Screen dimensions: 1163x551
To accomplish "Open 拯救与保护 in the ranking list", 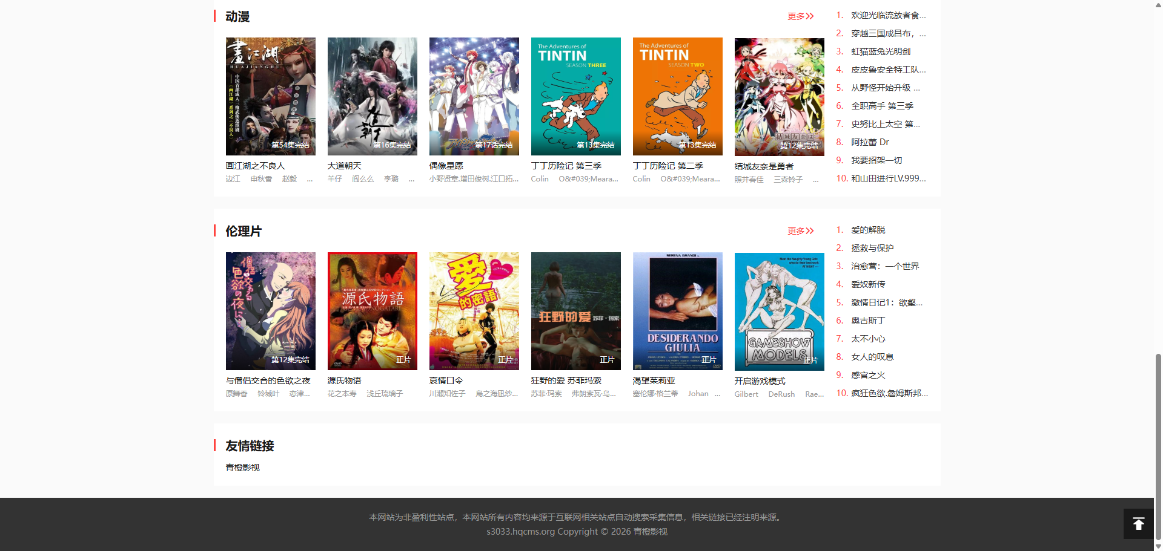I will [872, 248].
